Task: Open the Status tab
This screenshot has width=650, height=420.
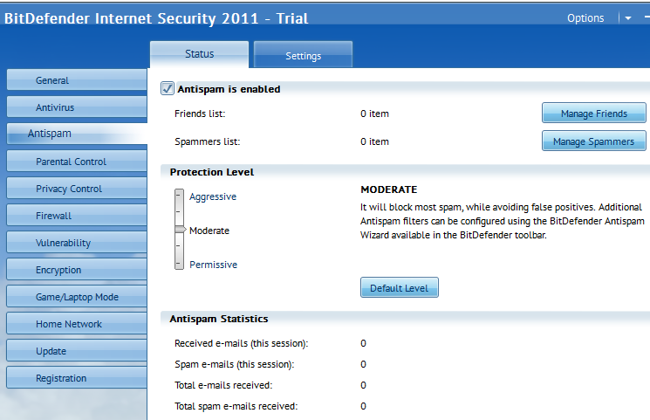Action: (200, 54)
